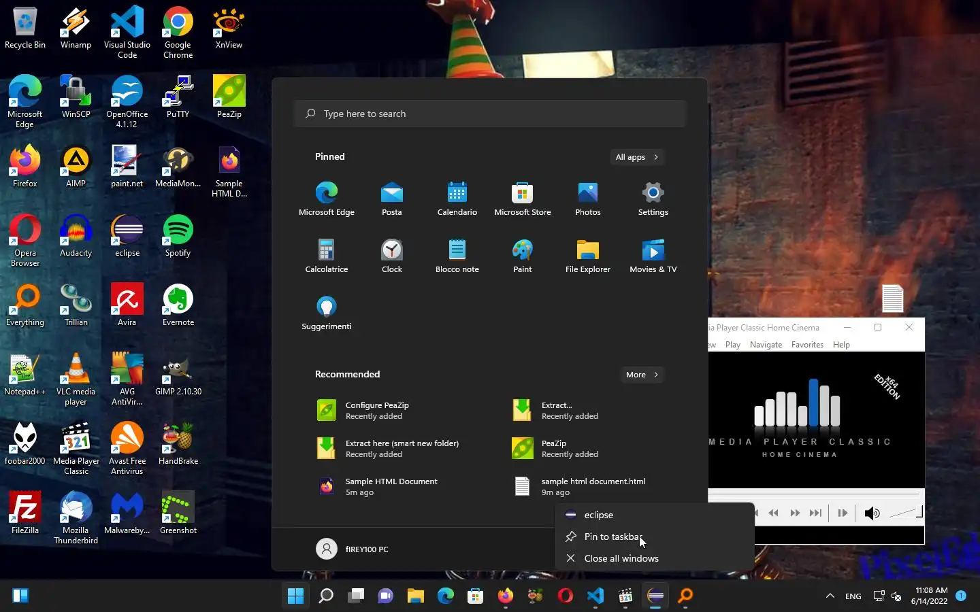
Task: Open File Explorer pinned tile
Action: click(588, 256)
